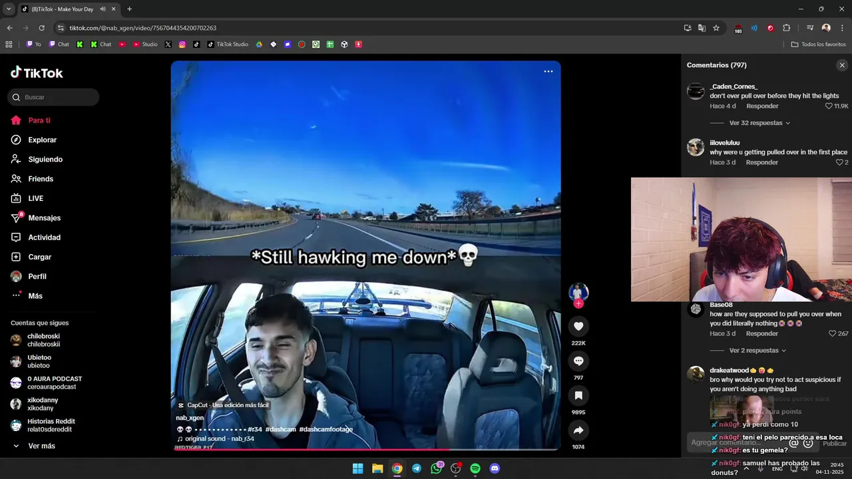Follow creator via the red plus badge
852x479 pixels.
click(x=578, y=303)
